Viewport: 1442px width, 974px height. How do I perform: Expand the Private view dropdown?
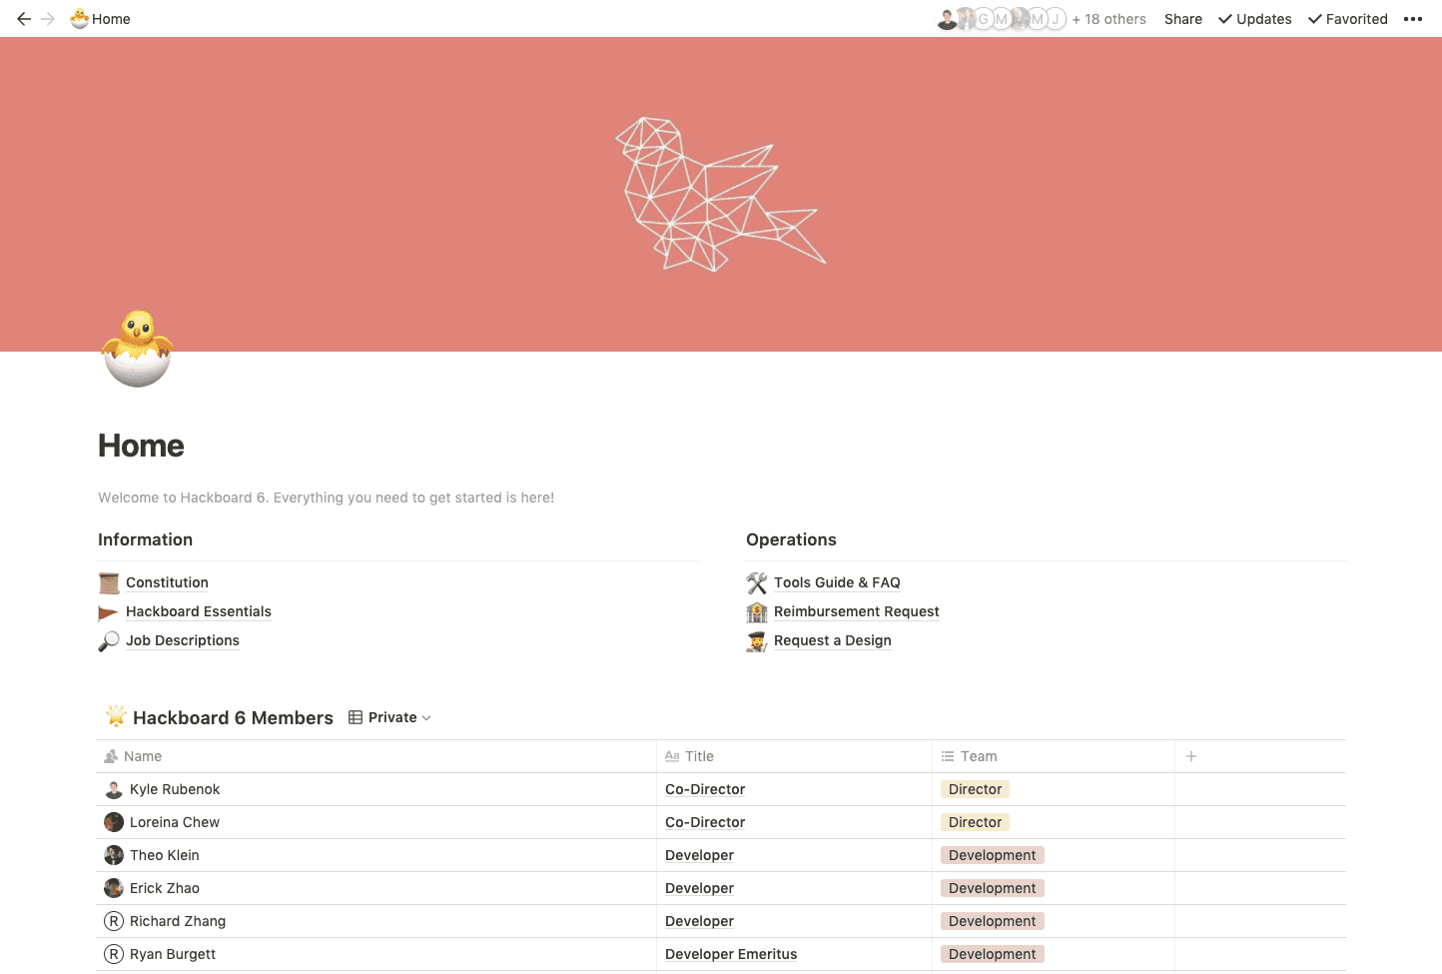pyautogui.click(x=390, y=717)
